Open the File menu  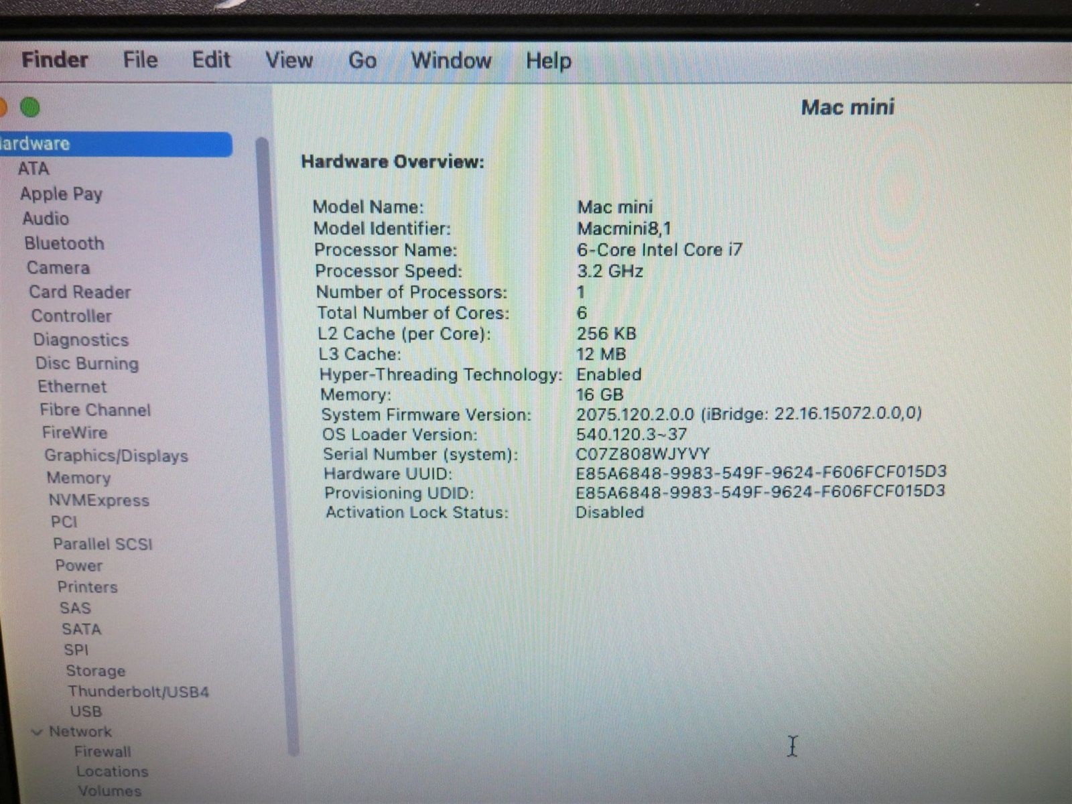tap(140, 60)
